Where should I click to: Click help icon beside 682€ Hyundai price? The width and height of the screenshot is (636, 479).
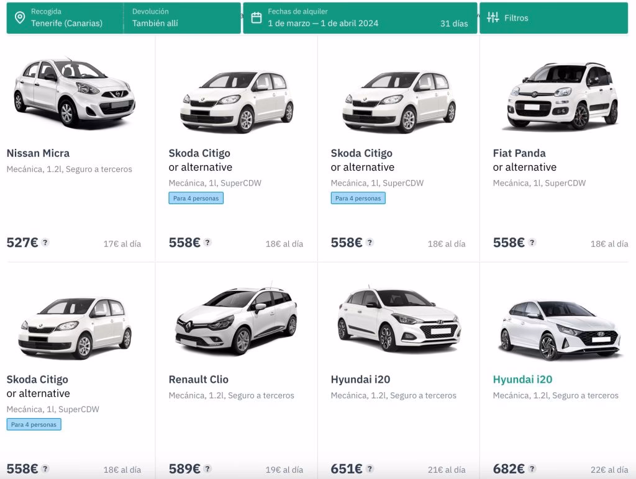(532, 468)
